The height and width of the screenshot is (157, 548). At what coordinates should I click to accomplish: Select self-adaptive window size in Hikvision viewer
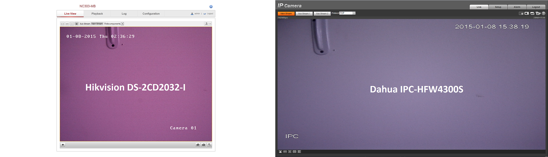click(x=77, y=24)
